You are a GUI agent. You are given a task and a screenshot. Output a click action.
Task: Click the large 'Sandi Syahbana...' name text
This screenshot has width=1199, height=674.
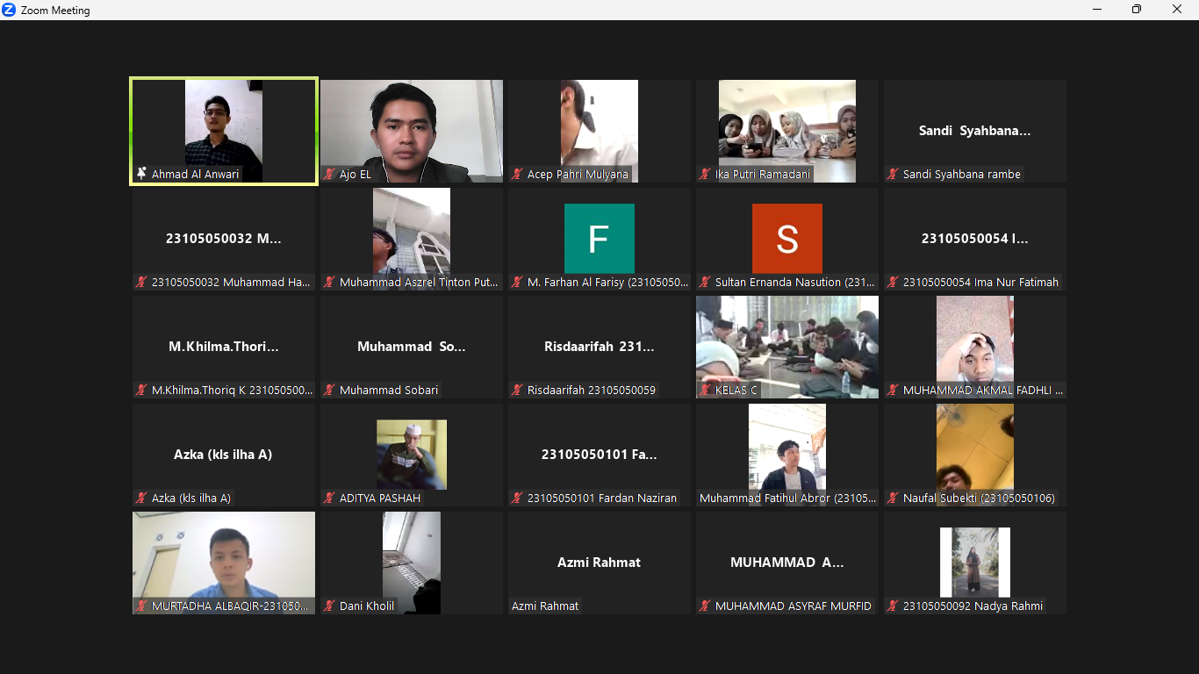coord(975,131)
